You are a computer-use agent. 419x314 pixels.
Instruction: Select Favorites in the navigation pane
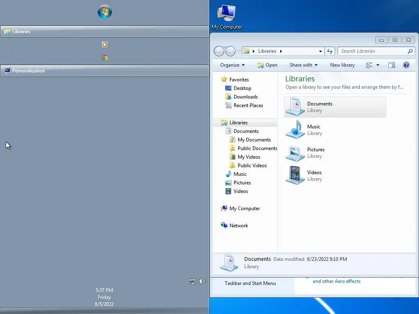[x=235, y=80]
